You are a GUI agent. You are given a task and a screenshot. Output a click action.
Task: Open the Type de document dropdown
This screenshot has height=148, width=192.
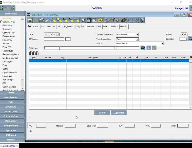pyautogui.click(x=137, y=34)
